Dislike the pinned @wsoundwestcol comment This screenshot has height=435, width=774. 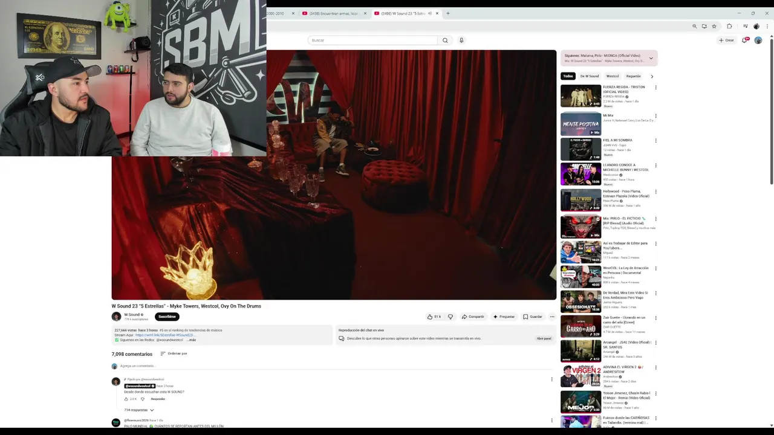[x=143, y=399]
